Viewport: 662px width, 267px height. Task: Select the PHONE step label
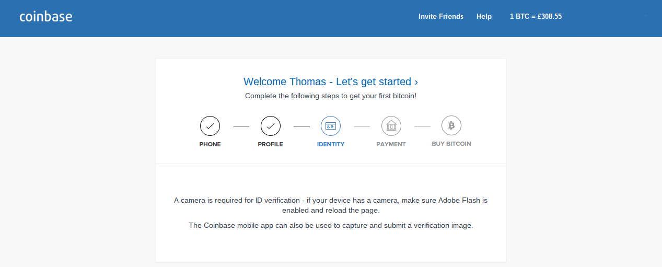pyautogui.click(x=210, y=144)
